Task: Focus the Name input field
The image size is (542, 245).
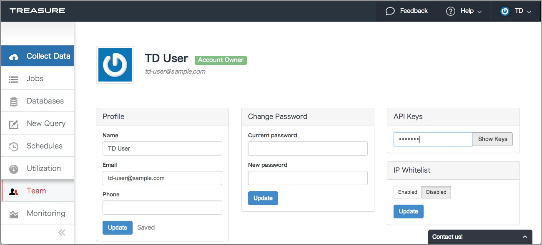Action: [162, 148]
